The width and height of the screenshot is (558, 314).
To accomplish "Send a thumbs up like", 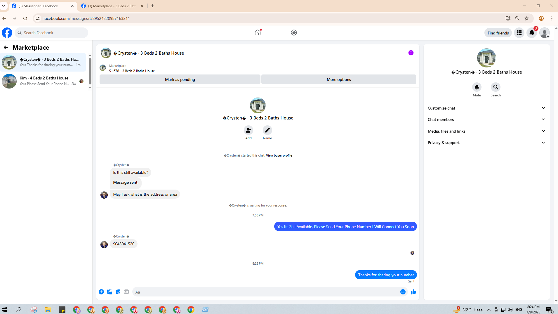I will 413,292.
